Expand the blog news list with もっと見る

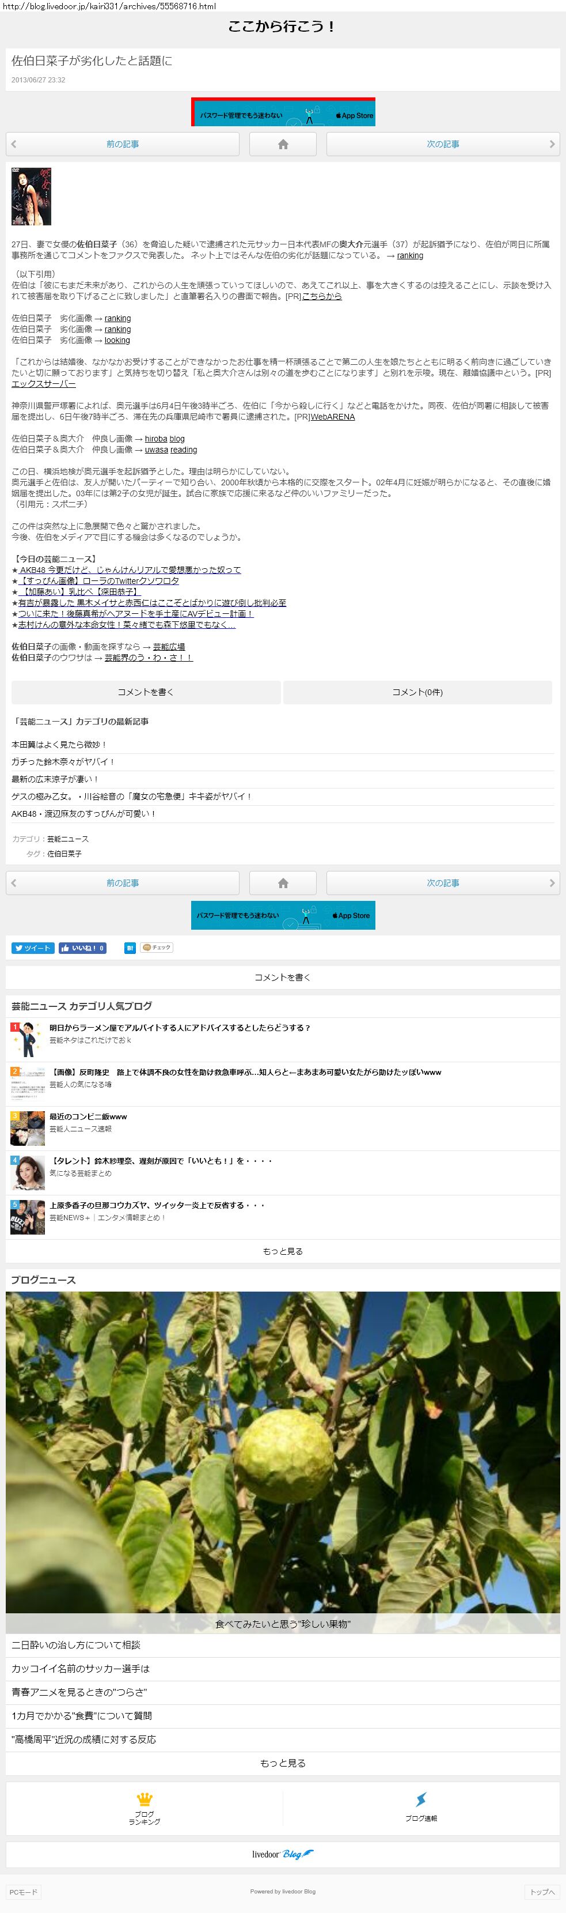283,1763
